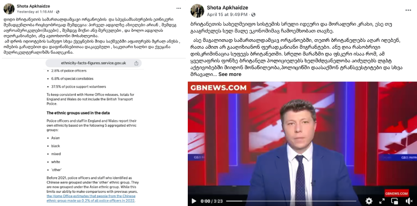Screen dimensions: 417x206
Task: Click public globe icon on right post
Action: click(x=254, y=15)
